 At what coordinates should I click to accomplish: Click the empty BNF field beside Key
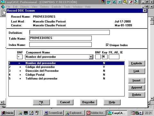coord(98,57)
